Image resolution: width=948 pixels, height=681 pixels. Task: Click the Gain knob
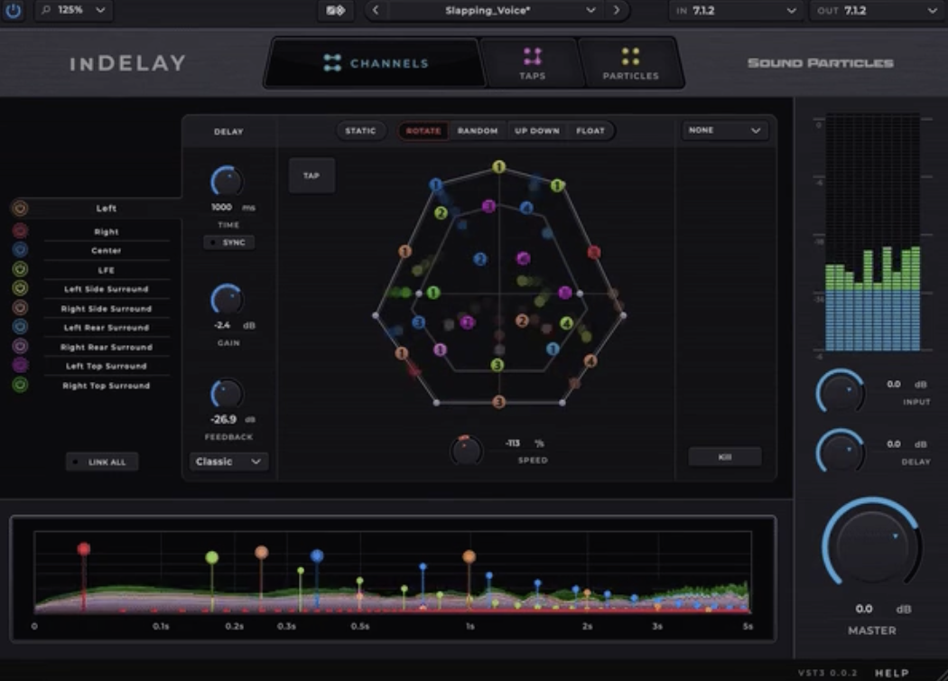pos(227,299)
